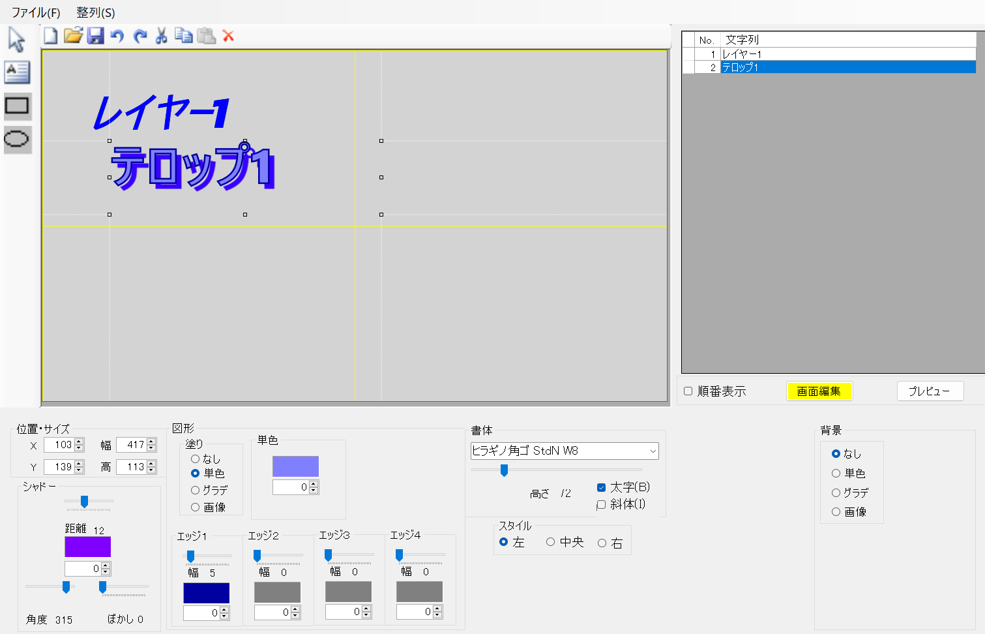This screenshot has height=634, width=985.
Task: Copy the selected object
Action: click(184, 36)
